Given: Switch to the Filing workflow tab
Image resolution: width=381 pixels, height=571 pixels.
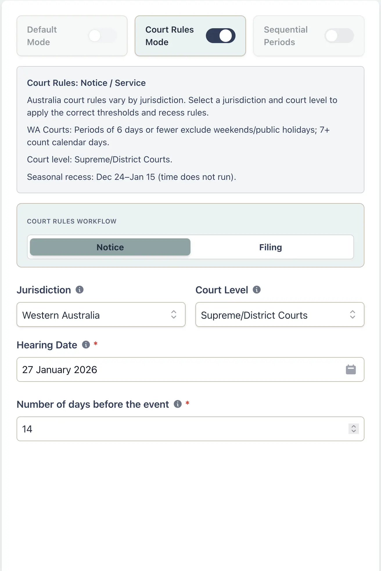Looking at the screenshot, I should pos(271,247).
